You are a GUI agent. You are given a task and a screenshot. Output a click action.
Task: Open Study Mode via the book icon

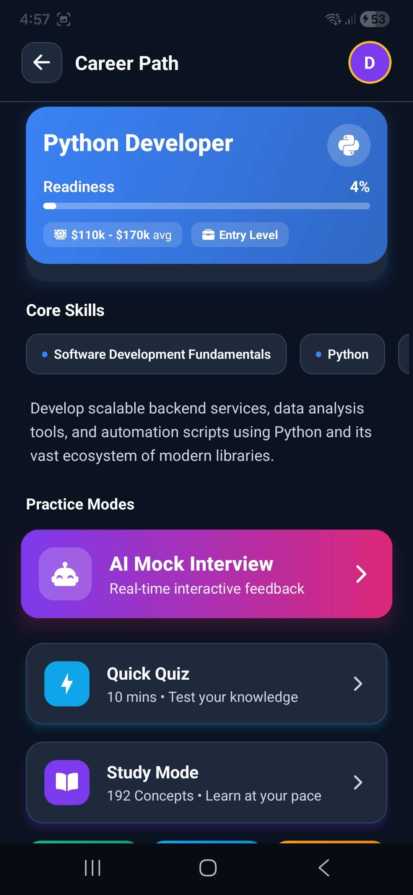pos(67,783)
